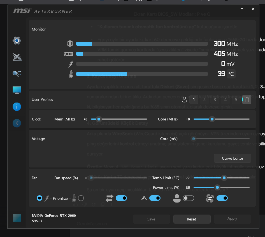Click the fan speed value 0
The height and width of the screenshot is (237, 265).
[x=86, y=178]
